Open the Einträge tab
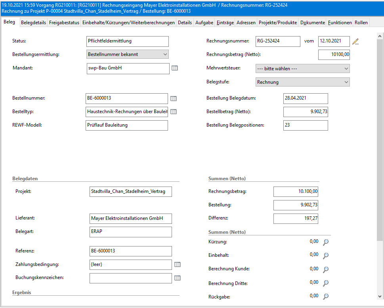Viewport: 384px width, 308px height. [225, 23]
